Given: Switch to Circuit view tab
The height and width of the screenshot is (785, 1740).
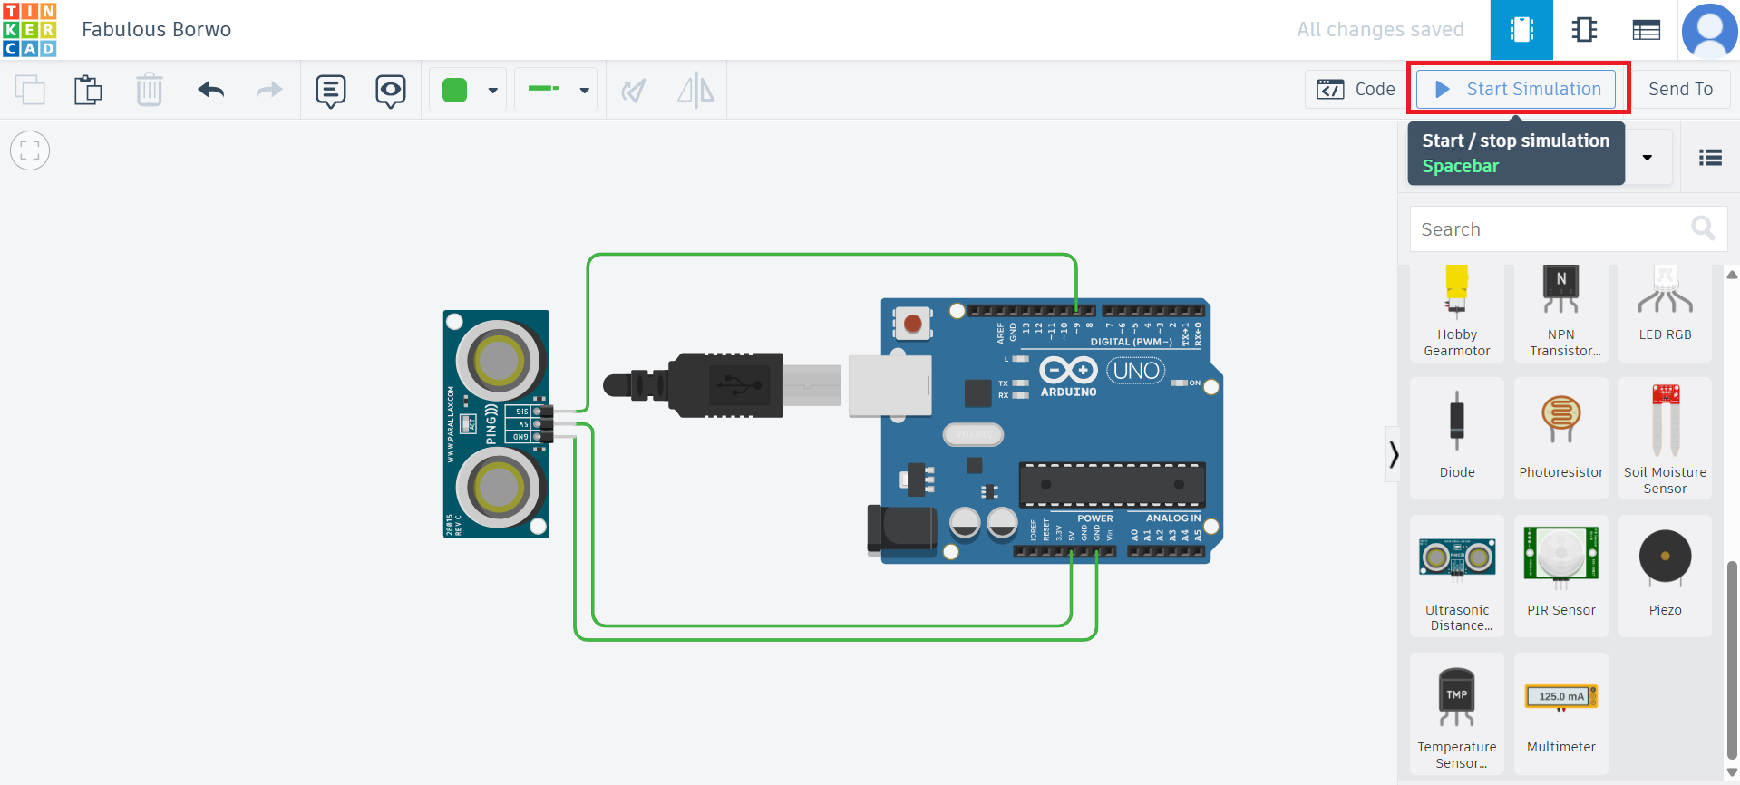Looking at the screenshot, I should pyautogui.click(x=1521, y=30).
